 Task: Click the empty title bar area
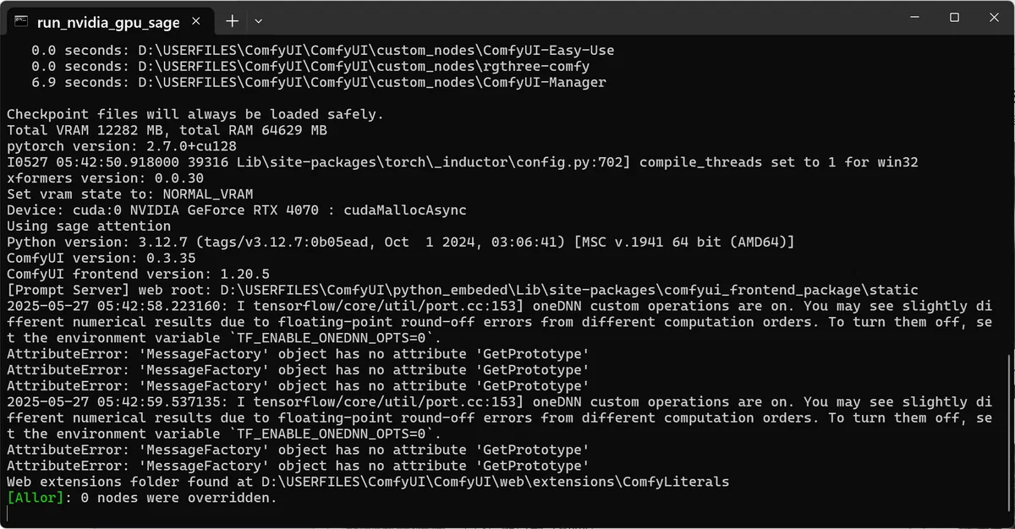pos(575,19)
